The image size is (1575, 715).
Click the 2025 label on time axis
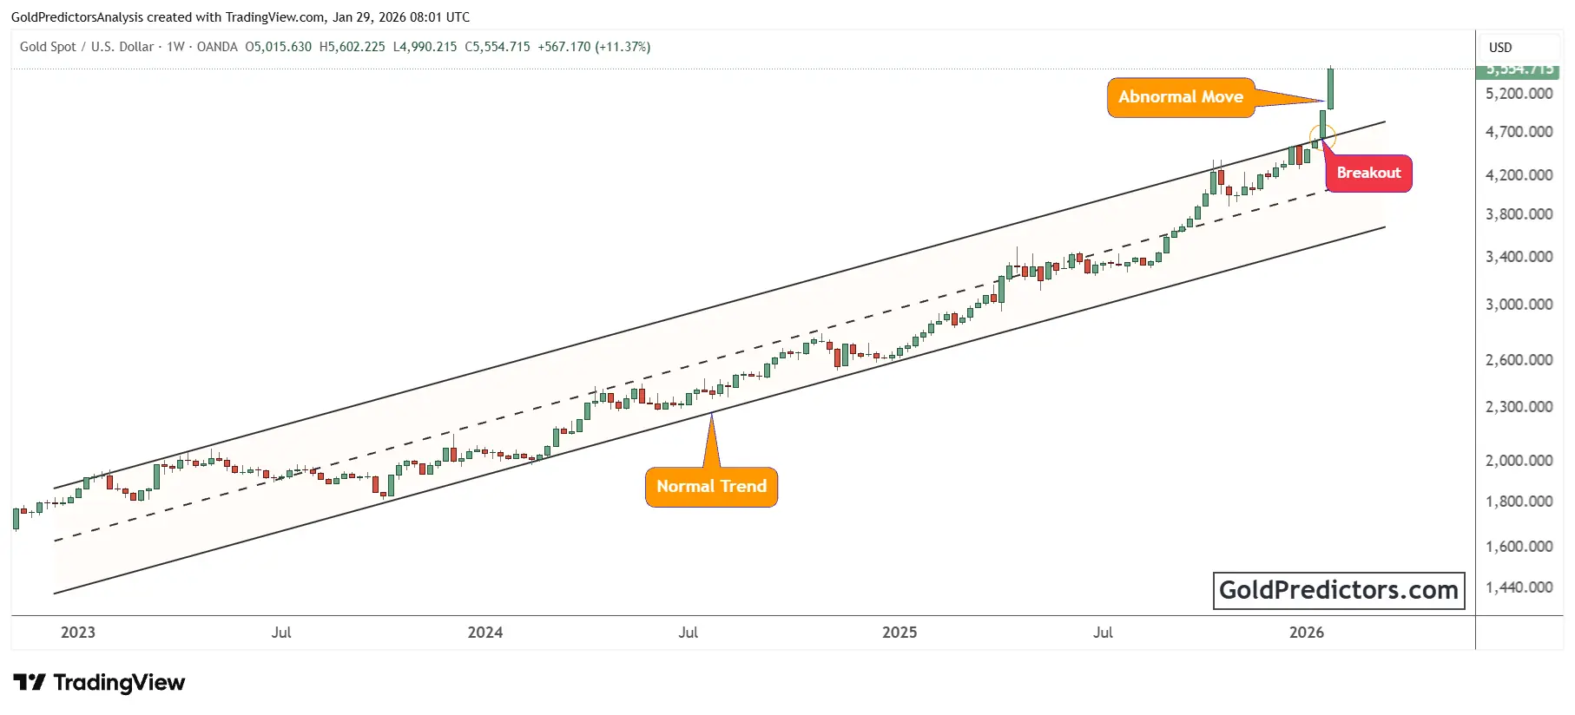(x=900, y=633)
